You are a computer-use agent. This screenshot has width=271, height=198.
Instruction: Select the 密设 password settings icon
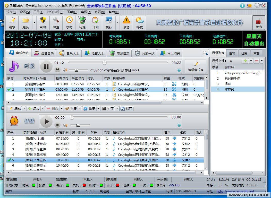tap(43, 22)
